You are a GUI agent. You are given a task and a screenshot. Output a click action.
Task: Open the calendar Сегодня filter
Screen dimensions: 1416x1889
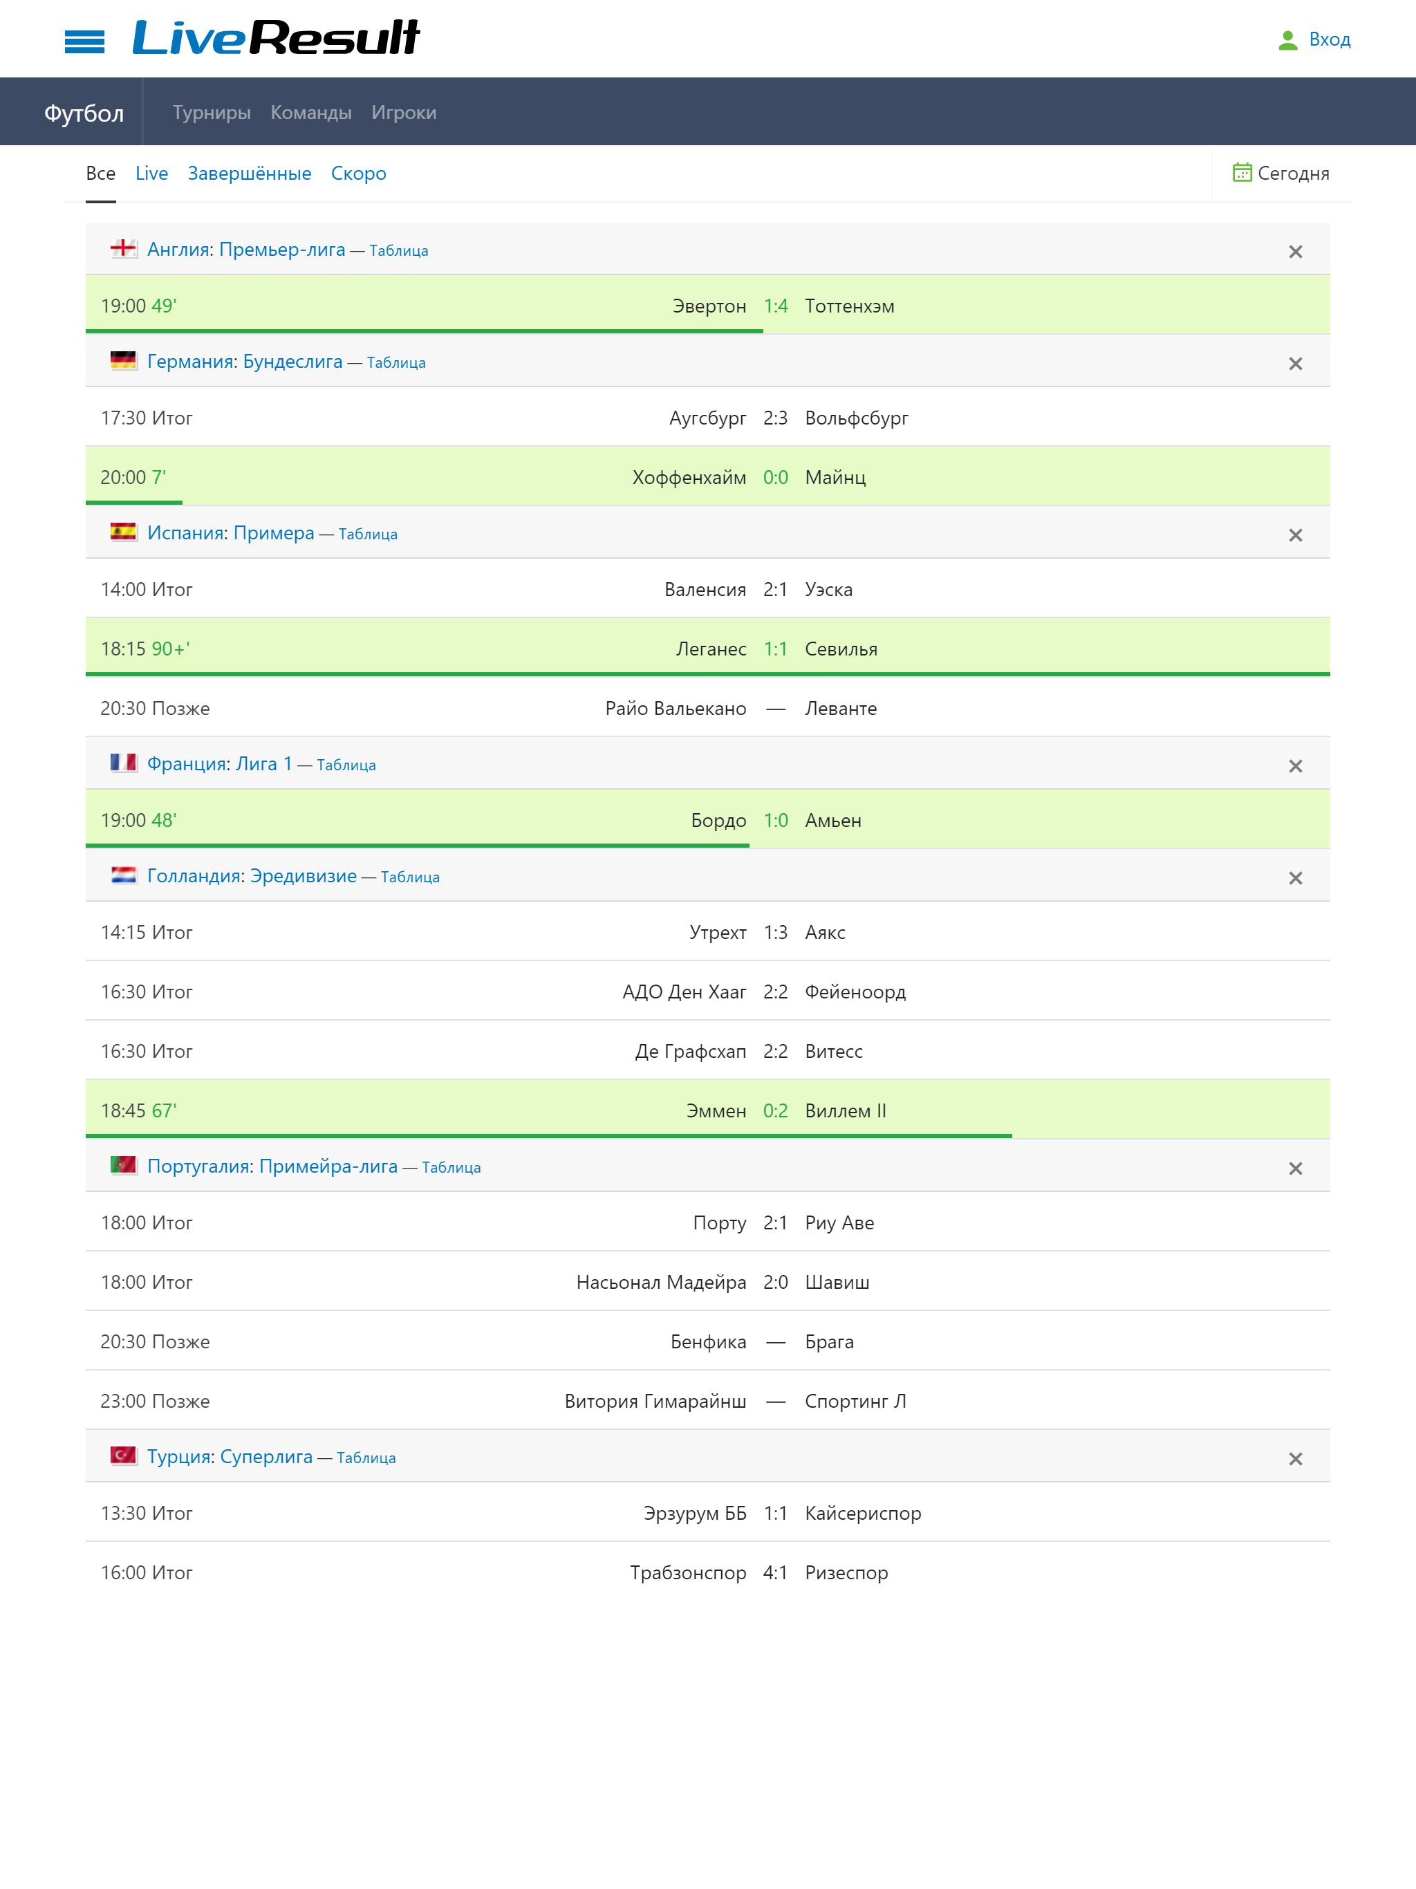[1280, 174]
